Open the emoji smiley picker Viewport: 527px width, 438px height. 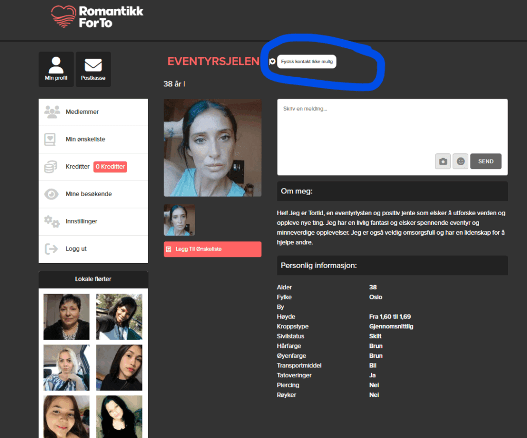(x=461, y=161)
